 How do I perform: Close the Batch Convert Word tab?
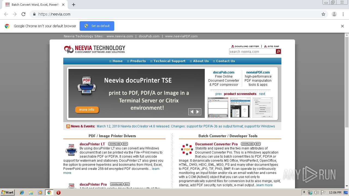pos(63,5)
